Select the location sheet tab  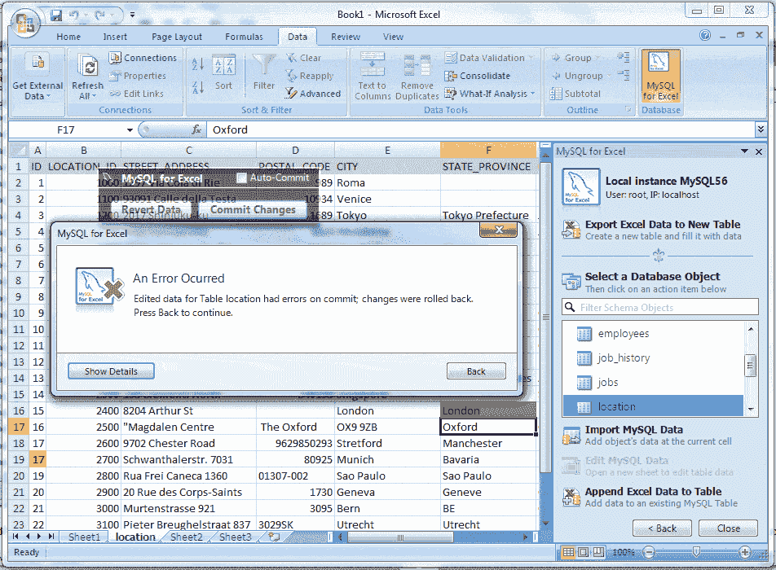134,537
